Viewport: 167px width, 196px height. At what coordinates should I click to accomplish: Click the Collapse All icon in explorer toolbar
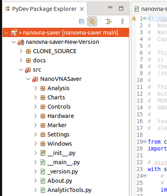(82, 21)
